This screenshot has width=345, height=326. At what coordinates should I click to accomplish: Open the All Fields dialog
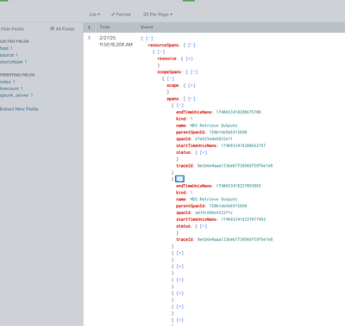[x=62, y=29]
